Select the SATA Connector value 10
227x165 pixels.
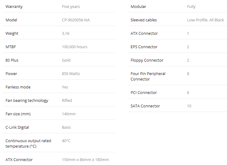[189, 106]
